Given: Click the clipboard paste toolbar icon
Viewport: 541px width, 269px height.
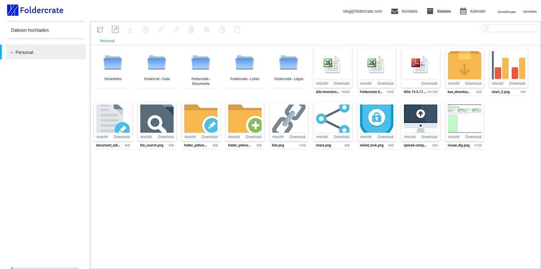Looking at the screenshot, I should [237, 30].
